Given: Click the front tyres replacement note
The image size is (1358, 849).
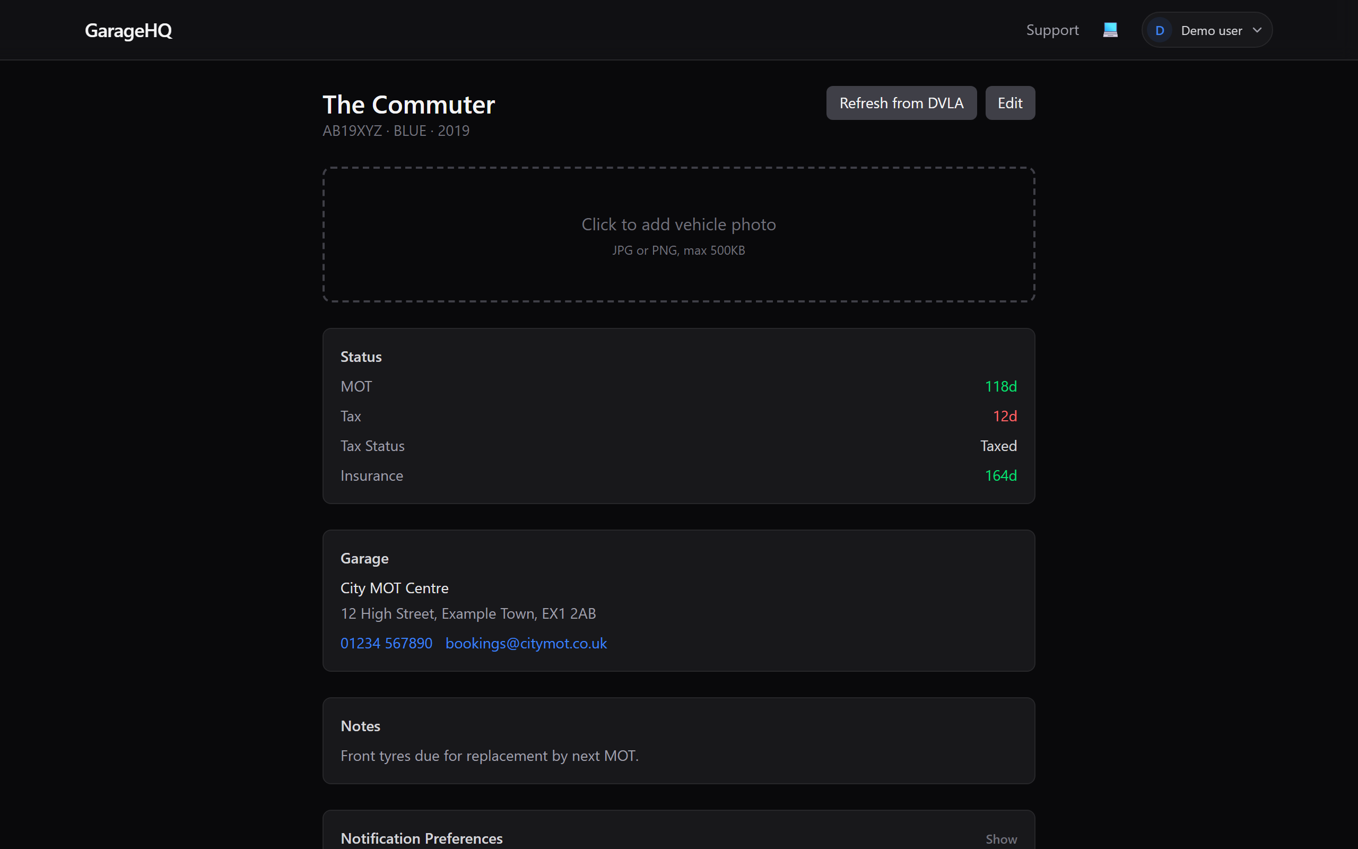Looking at the screenshot, I should click(489, 756).
